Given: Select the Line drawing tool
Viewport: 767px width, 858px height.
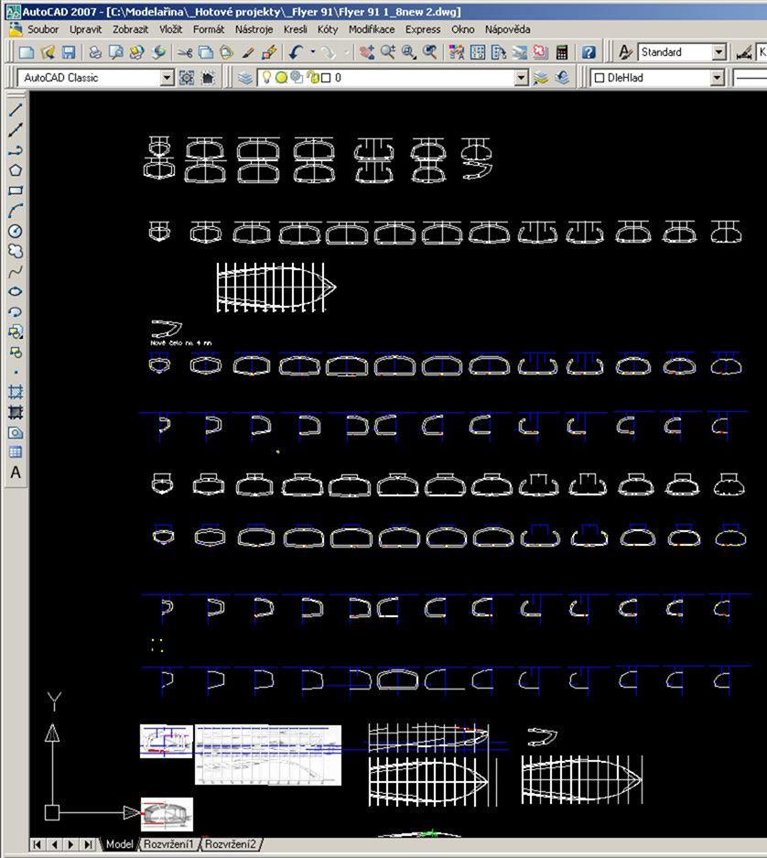Looking at the screenshot, I should pos(16,110).
